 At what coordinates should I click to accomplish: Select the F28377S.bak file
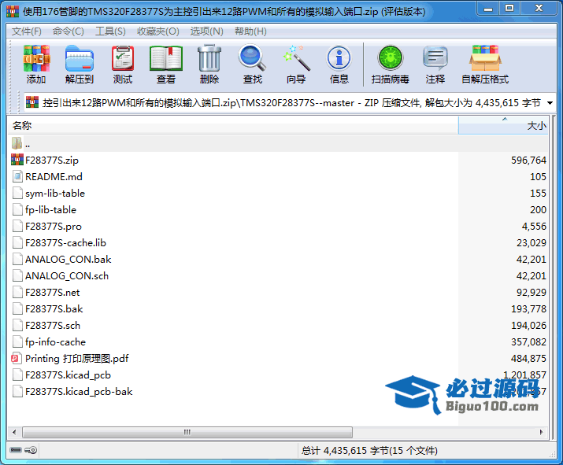54,309
